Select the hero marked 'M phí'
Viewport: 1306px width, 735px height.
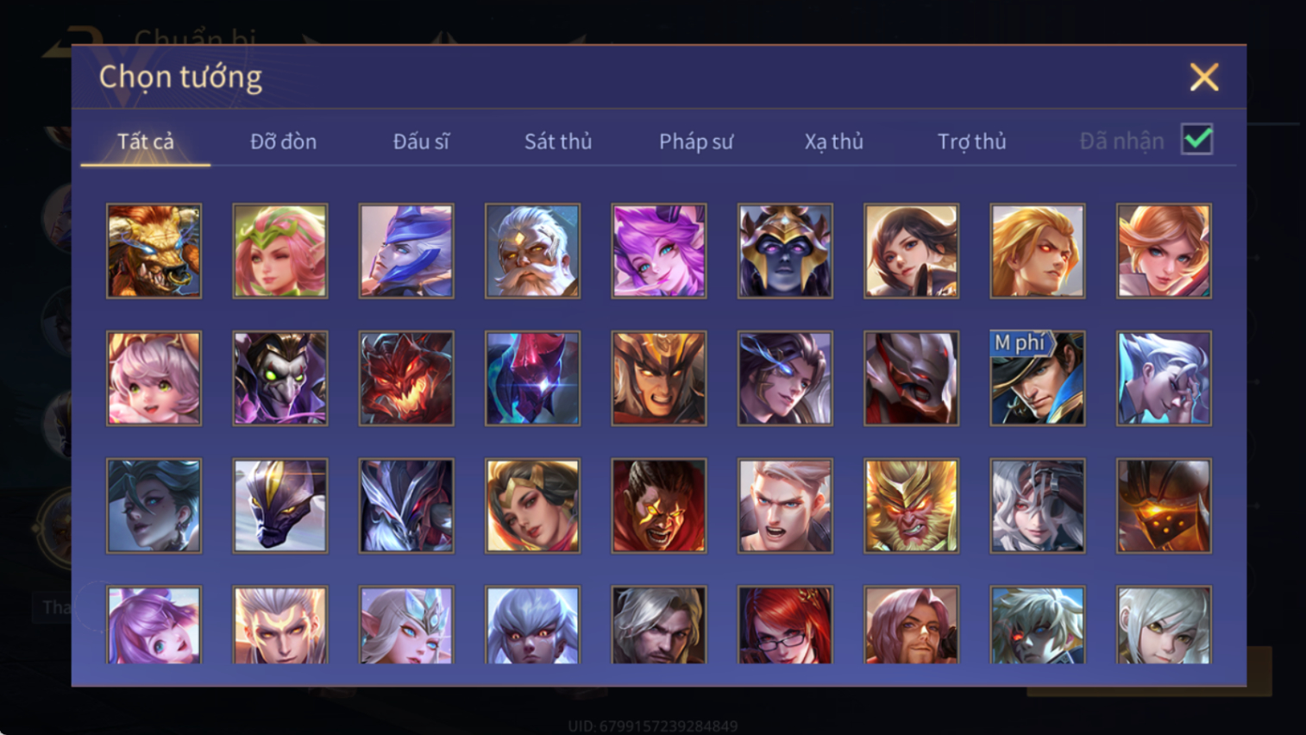point(1038,378)
